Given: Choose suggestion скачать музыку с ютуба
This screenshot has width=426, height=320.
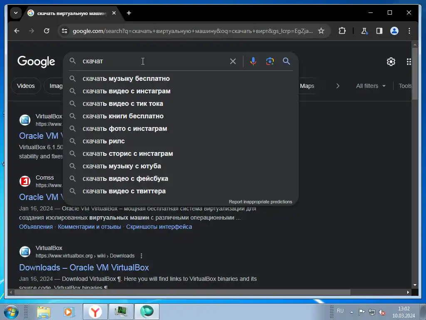Looking at the screenshot, I should (x=181, y=166).
